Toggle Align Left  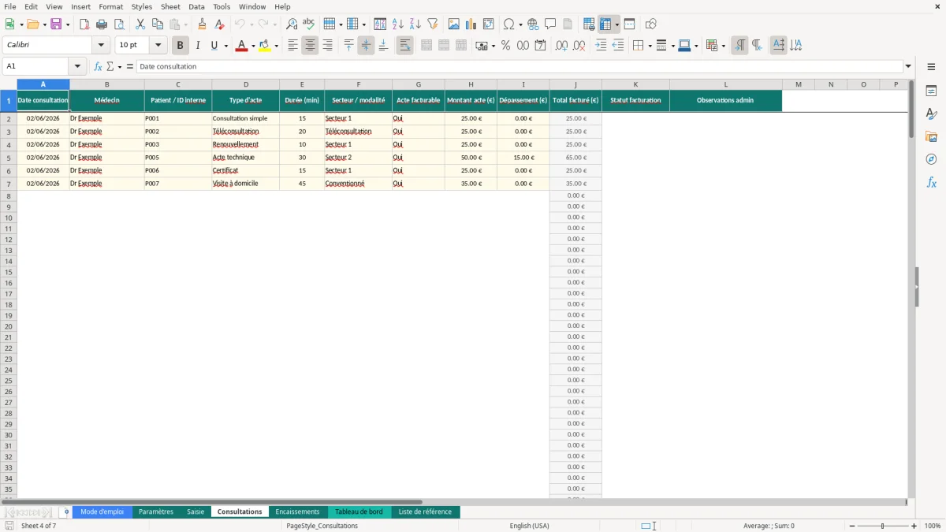[x=292, y=46]
